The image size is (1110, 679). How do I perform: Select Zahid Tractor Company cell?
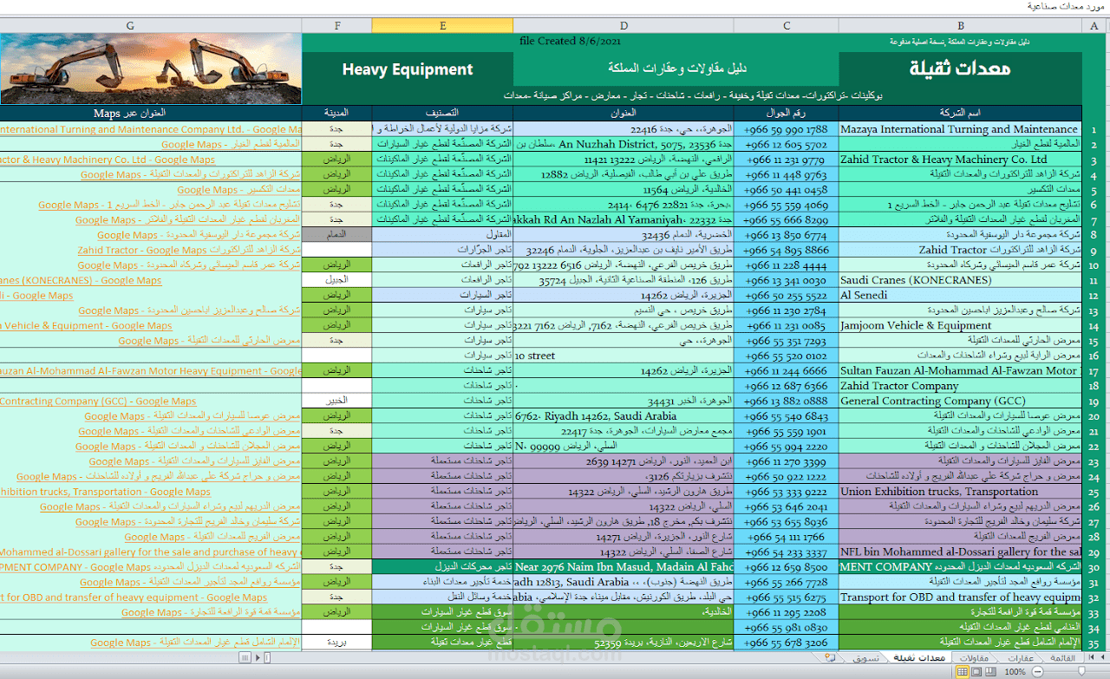click(961, 386)
